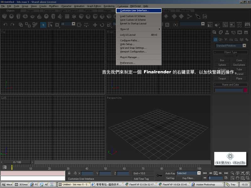
Task: Toggle the AutoGrid checkbox under Object Type
Action: (x=237, y=56)
